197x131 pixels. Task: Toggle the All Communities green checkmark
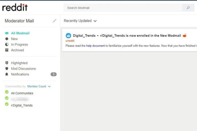pyautogui.click(x=7, y=92)
